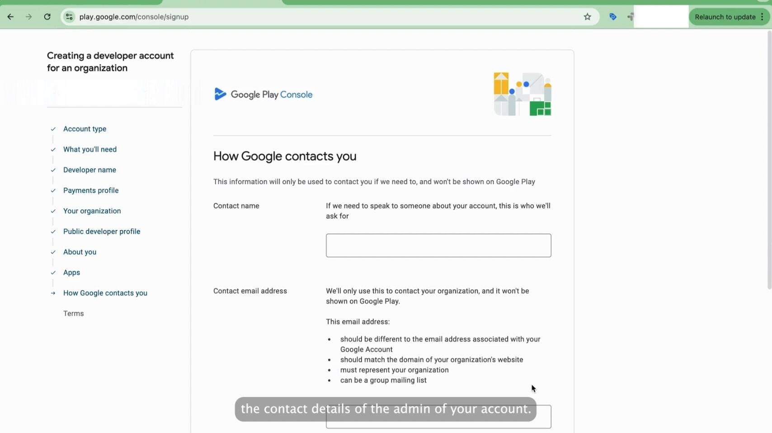772x433 pixels.
Task: Bookmark this page with the star icon
Action: pos(587,17)
